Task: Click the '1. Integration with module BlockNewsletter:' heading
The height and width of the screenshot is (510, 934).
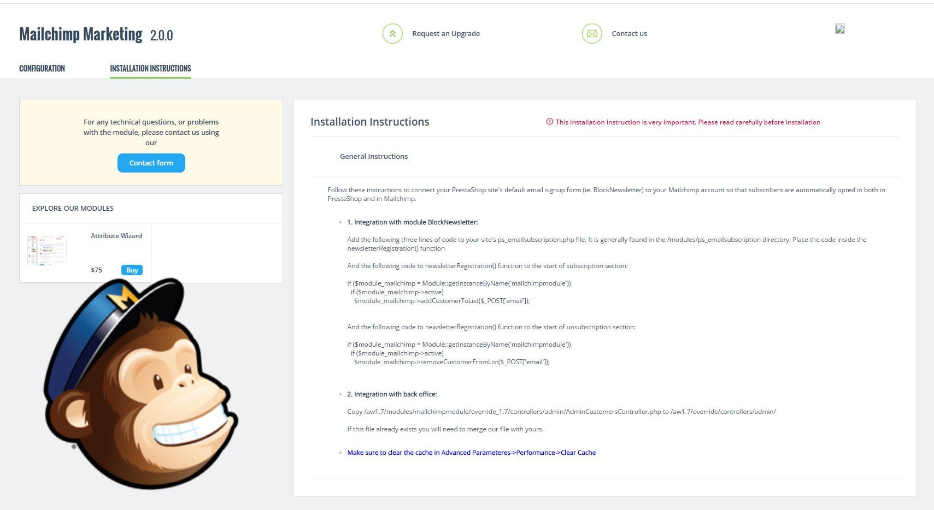Action: tap(413, 222)
